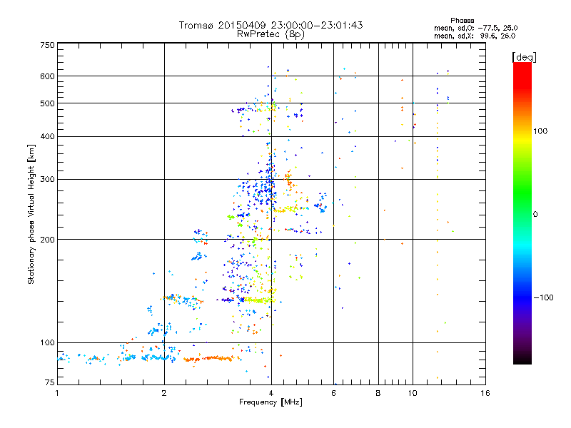Click the plot title "Tromsø 20150409 23:00:00-23:01:43"
The height and width of the screenshot is (428, 571).
click(x=271, y=25)
